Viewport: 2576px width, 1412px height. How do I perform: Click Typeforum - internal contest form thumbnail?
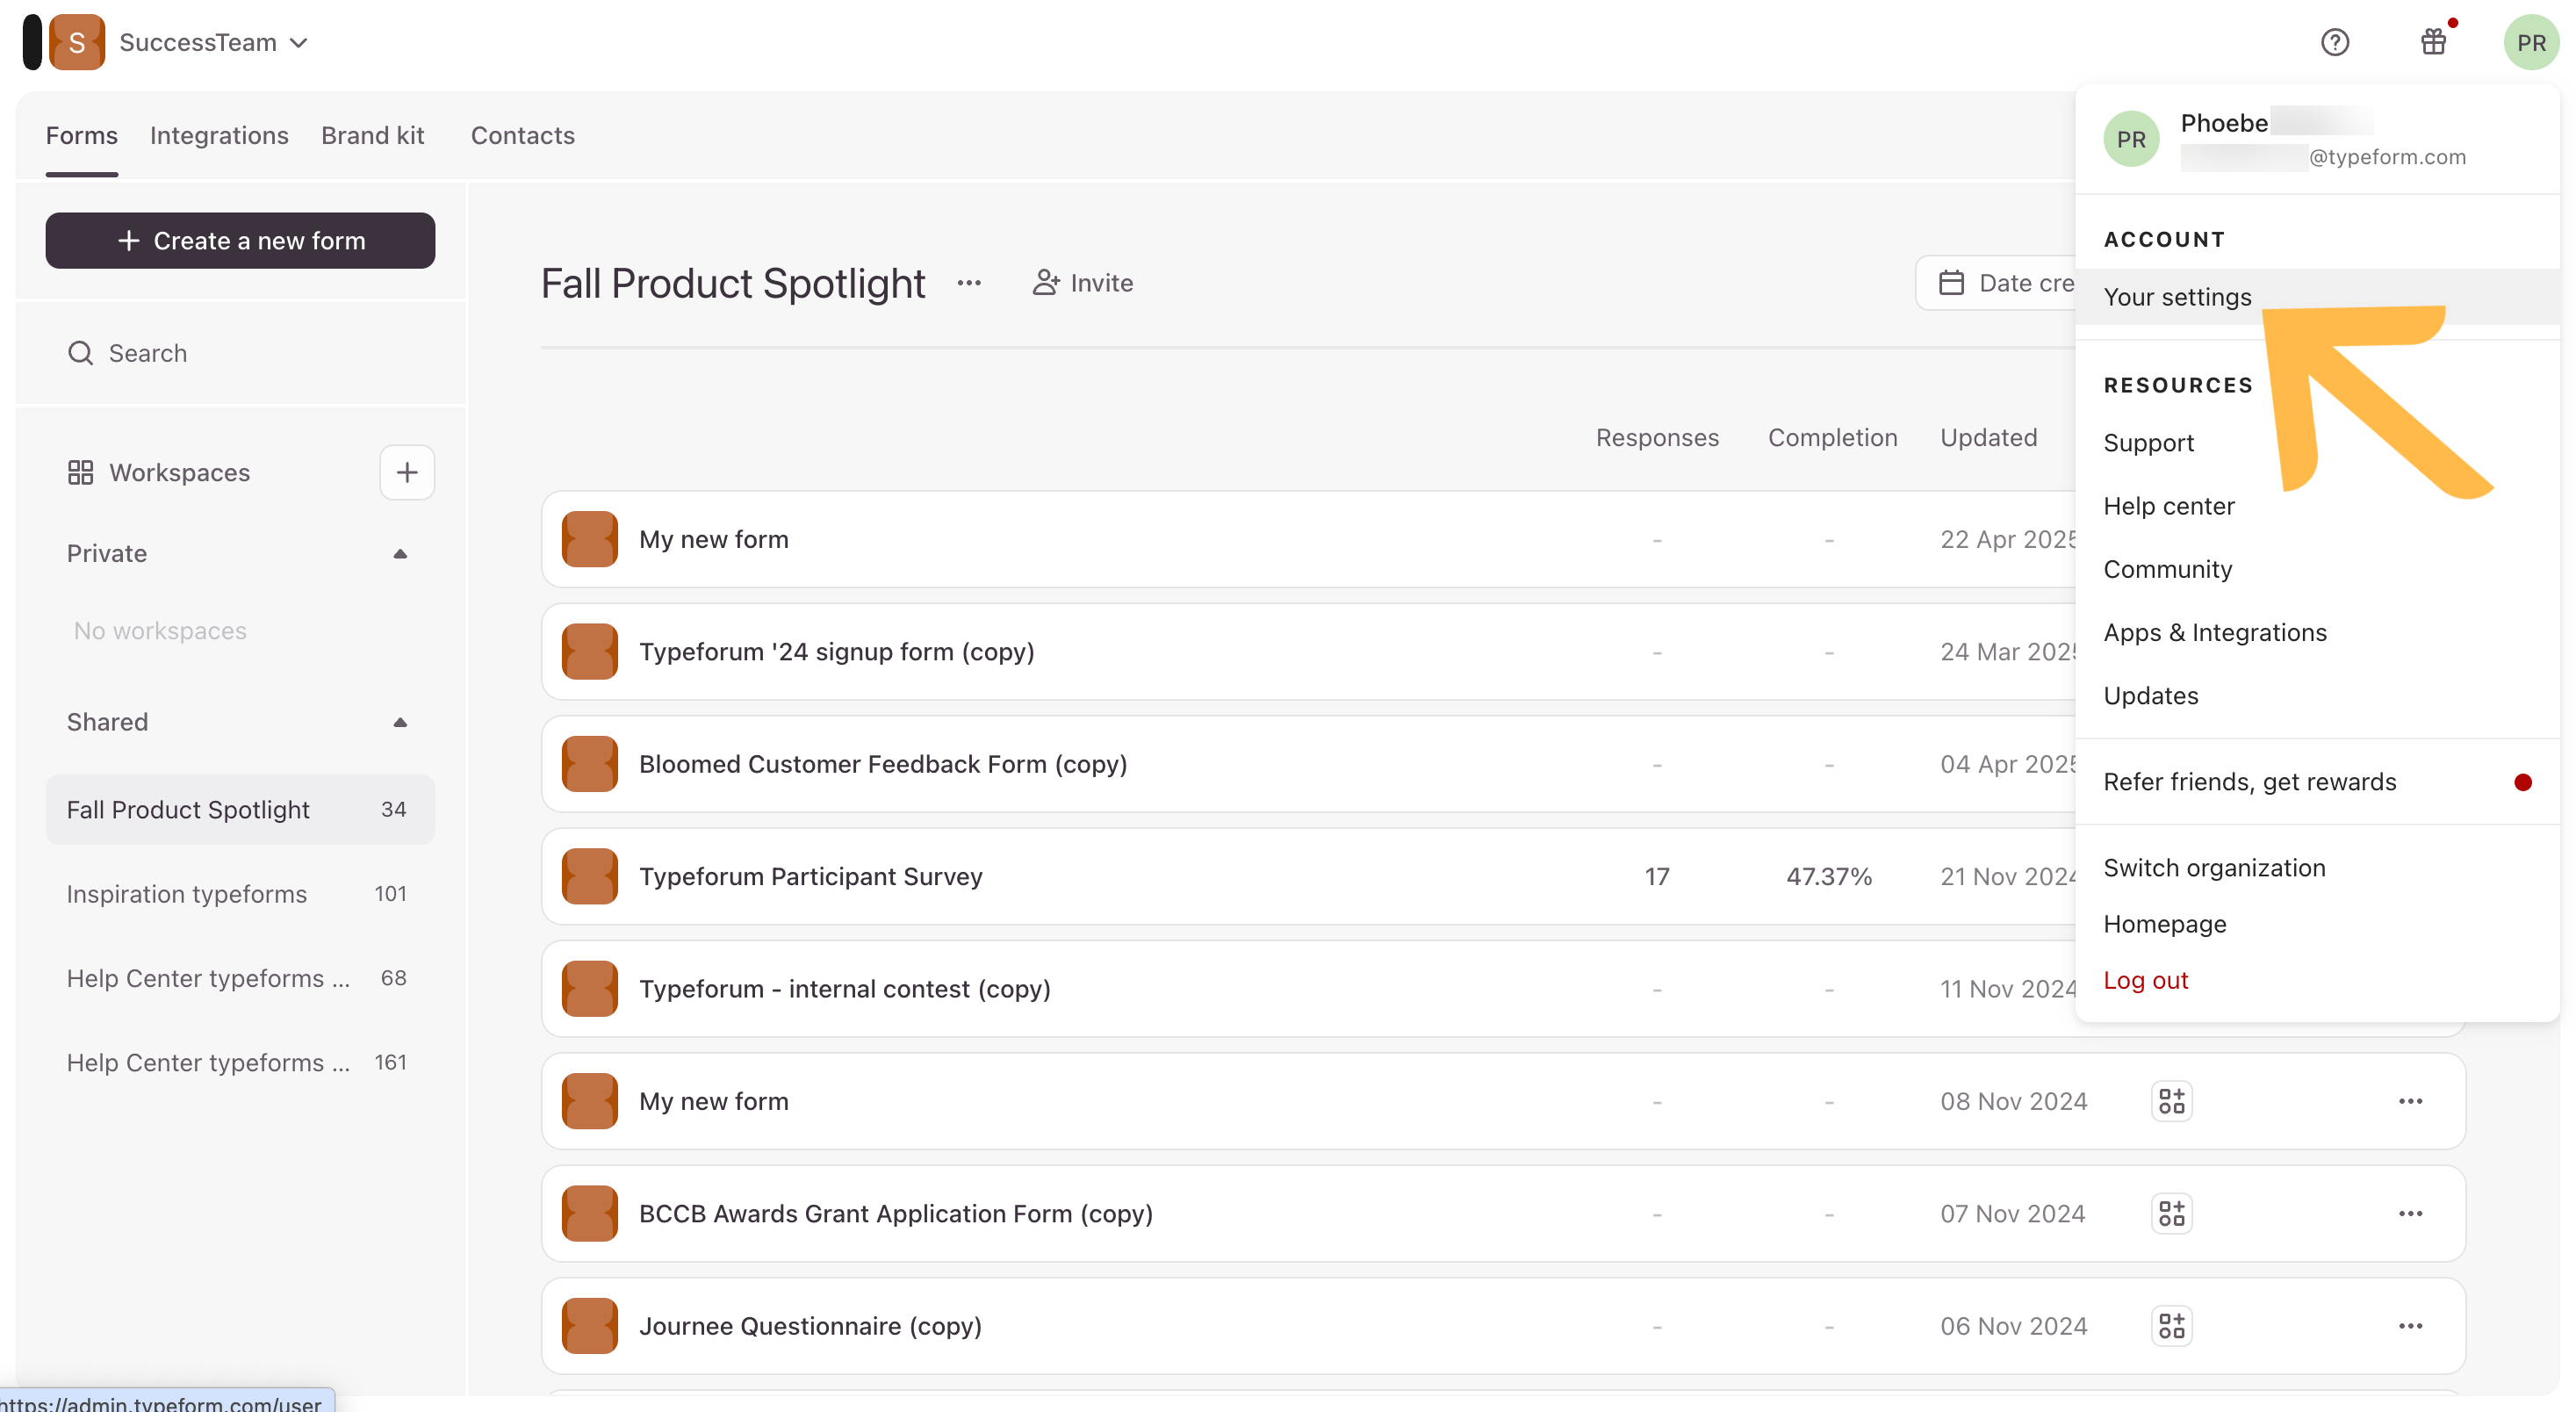[589, 988]
